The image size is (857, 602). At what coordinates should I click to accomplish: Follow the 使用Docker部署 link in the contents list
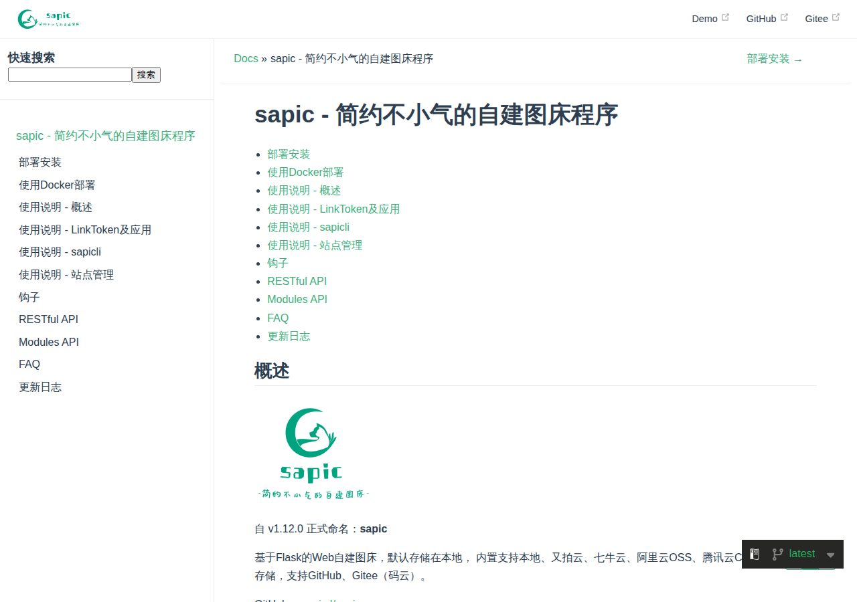pos(305,173)
